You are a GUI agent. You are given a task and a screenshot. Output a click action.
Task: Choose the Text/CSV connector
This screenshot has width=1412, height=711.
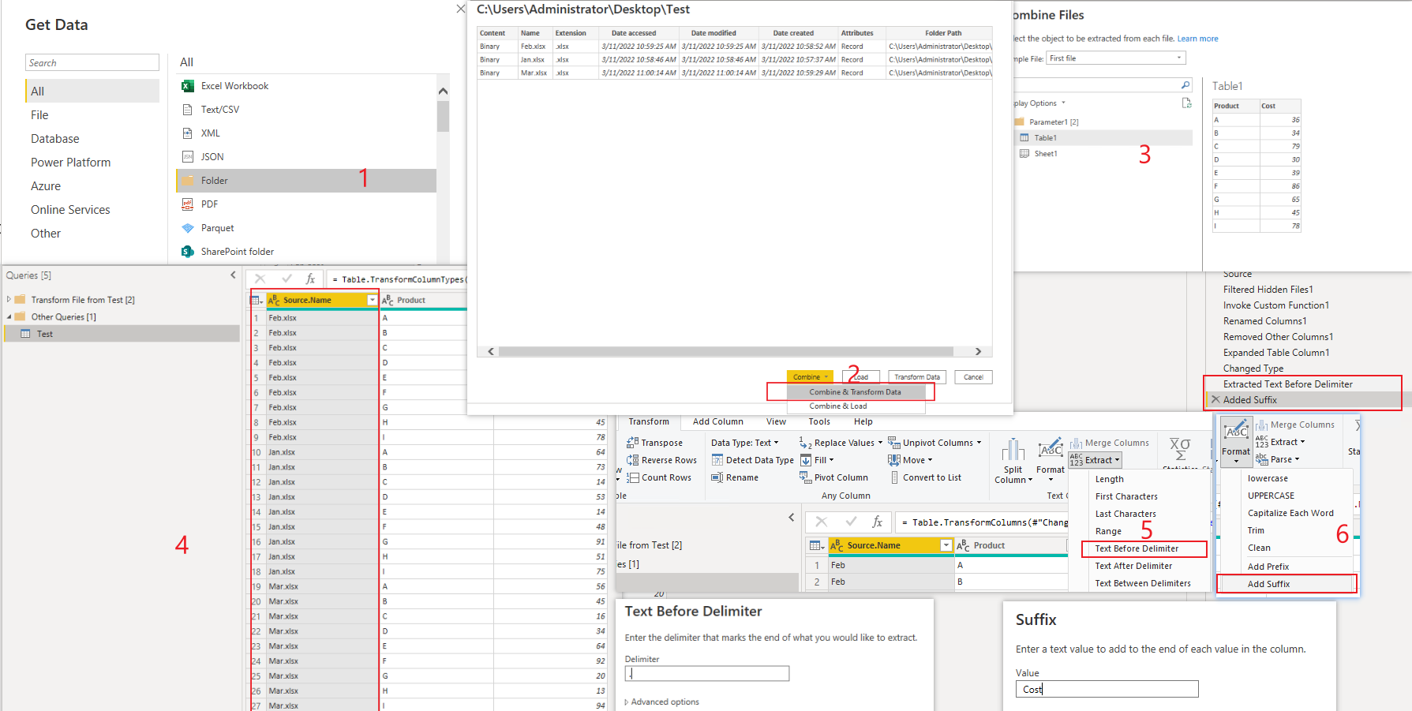pyautogui.click(x=219, y=110)
